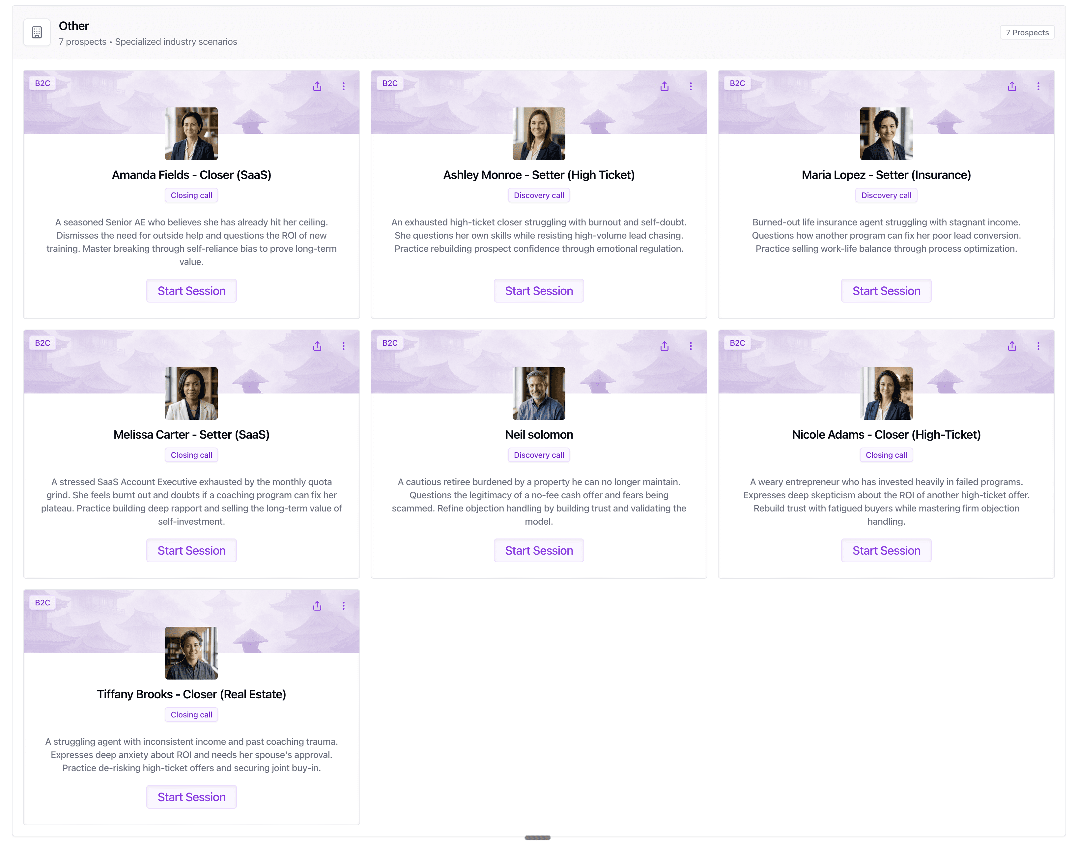Start Session with Tiffany Brooks
Screen dimensions: 1078x843
[x=191, y=797]
